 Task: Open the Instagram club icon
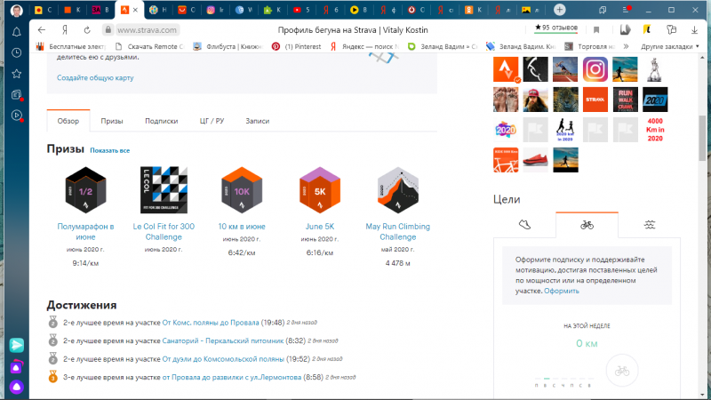(x=595, y=69)
